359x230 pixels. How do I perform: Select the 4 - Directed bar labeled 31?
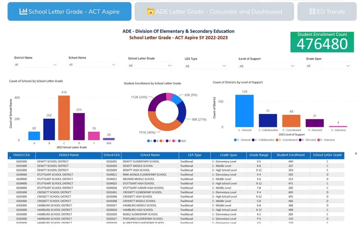click(x=315, y=123)
